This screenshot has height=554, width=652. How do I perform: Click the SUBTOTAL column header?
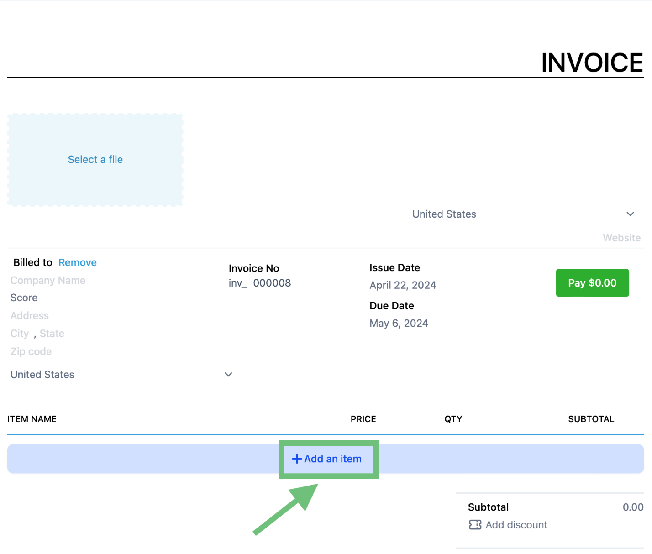[591, 419]
